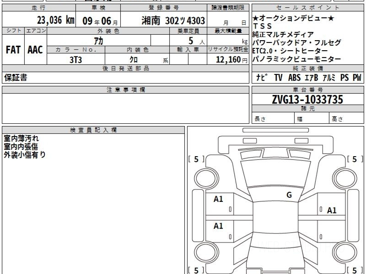Click the inspection date 09年06月
The width and height of the screenshot is (366, 274).
click(x=100, y=21)
